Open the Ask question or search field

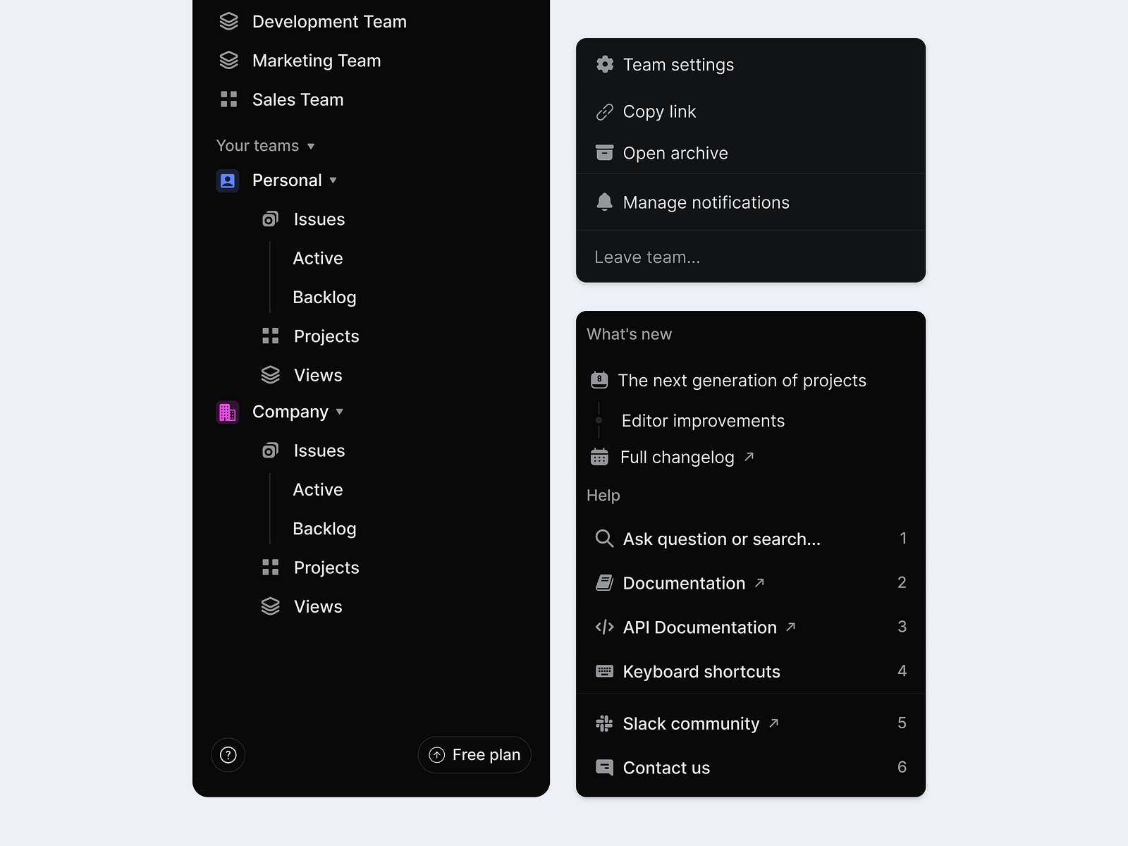(x=721, y=539)
